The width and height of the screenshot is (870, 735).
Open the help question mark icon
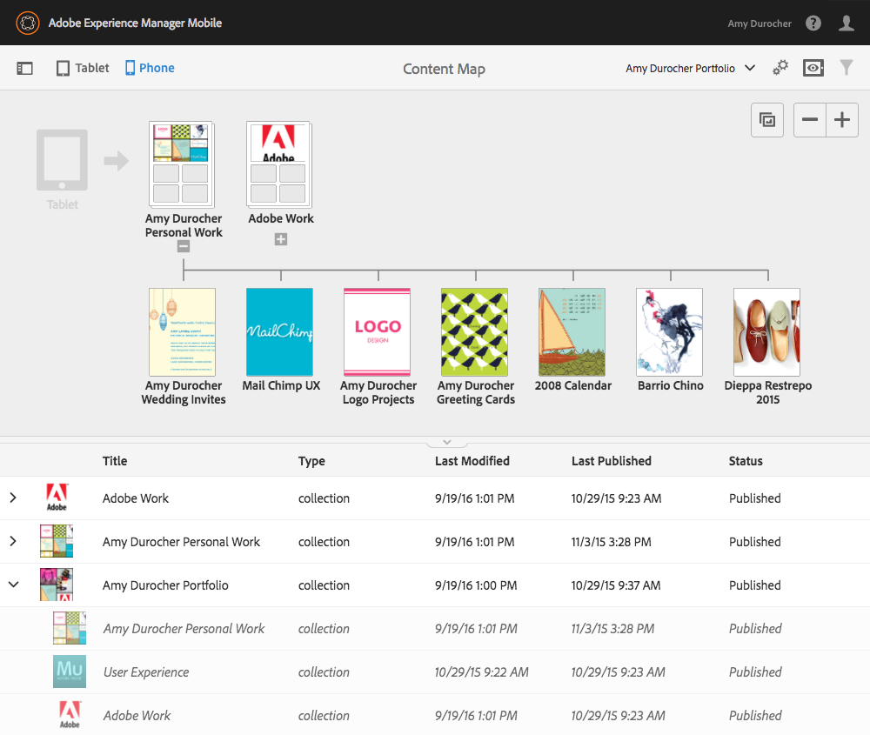tap(813, 23)
